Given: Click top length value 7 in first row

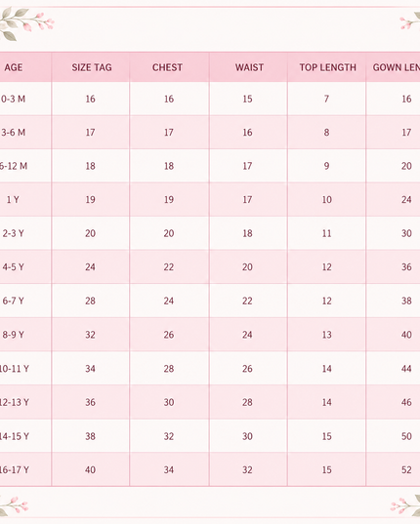Looking at the screenshot, I should (x=326, y=99).
